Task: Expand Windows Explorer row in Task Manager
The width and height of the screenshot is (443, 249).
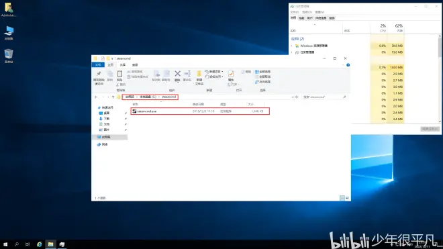Action: (x=292, y=46)
